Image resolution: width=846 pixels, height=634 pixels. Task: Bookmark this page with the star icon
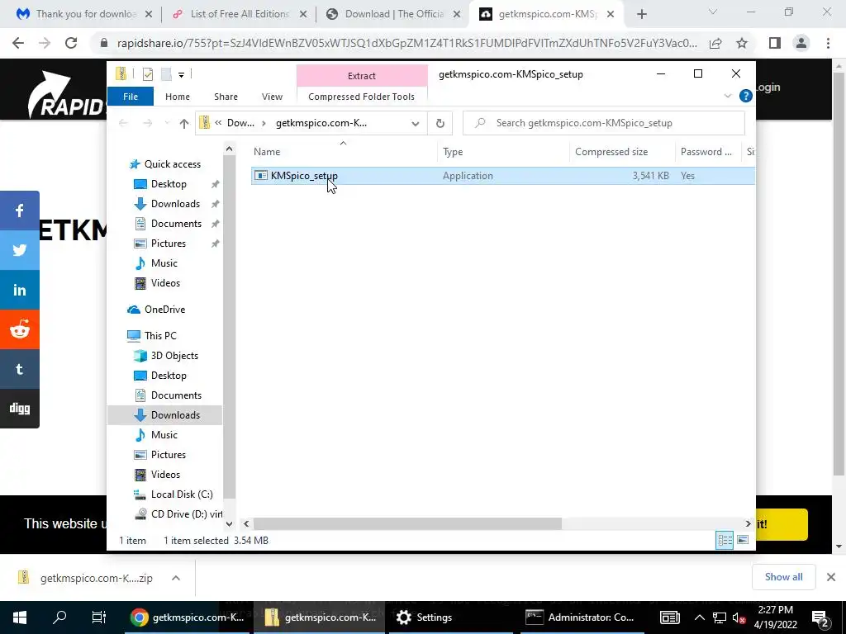coord(742,43)
